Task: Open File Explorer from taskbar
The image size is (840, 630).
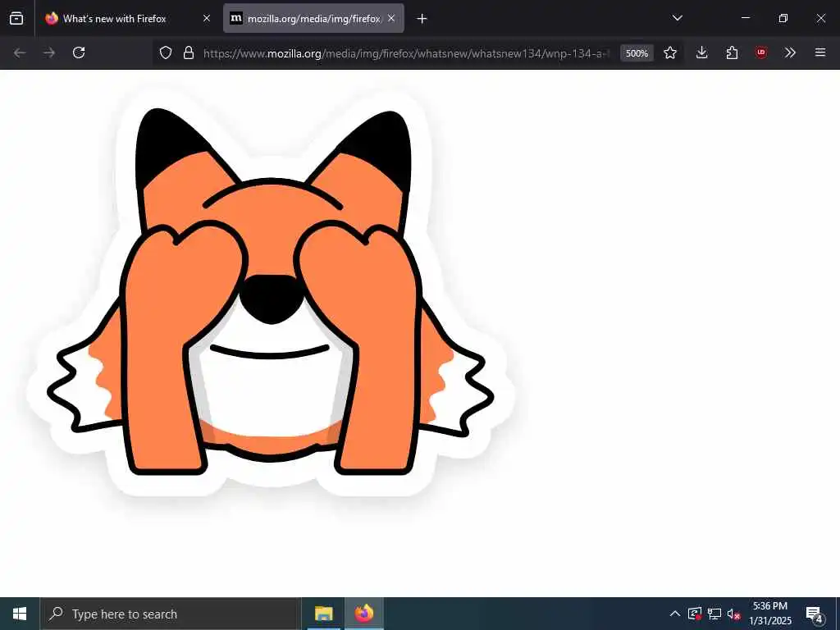Action: click(323, 614)
